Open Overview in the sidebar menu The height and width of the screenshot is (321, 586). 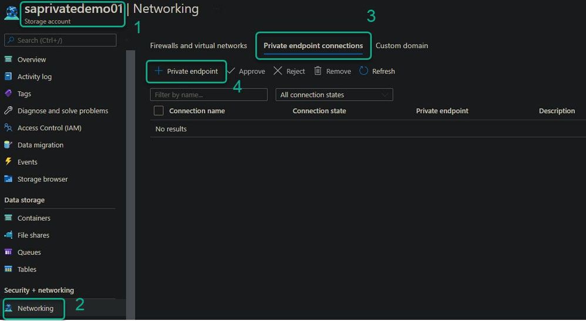coord(32,59)
